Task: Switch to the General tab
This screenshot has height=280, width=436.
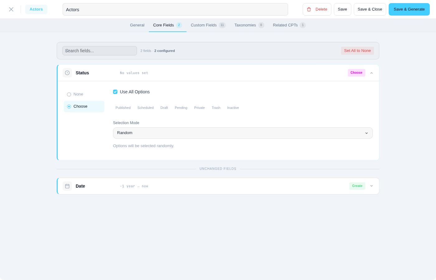Action: click(137, 25)
